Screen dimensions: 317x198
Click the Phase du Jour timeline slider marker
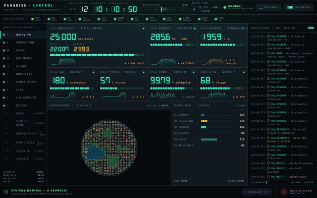pyautogui.click(x=161, y=9)
